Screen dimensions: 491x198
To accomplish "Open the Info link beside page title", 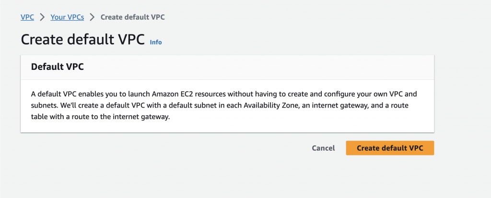I will point(156,42).
